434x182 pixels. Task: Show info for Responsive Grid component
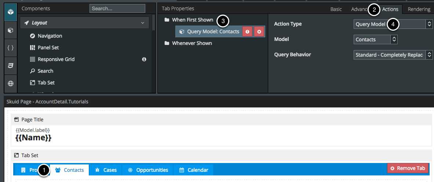click(144, 59)
